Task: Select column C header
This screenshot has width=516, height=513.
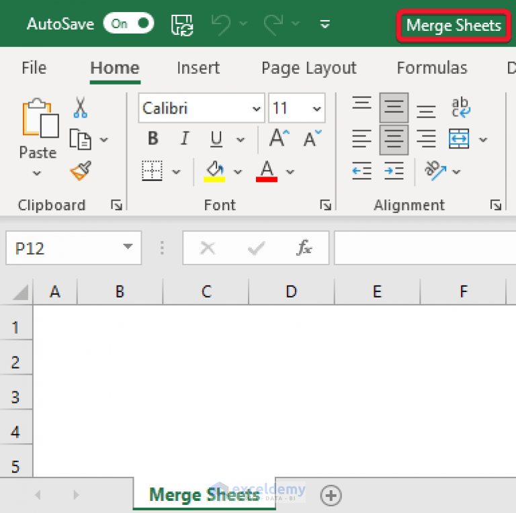Action: tap(206, 291)
